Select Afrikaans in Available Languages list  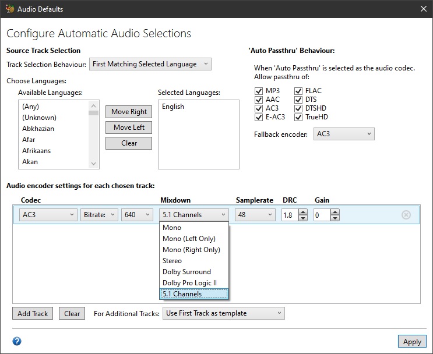point(36,151)
